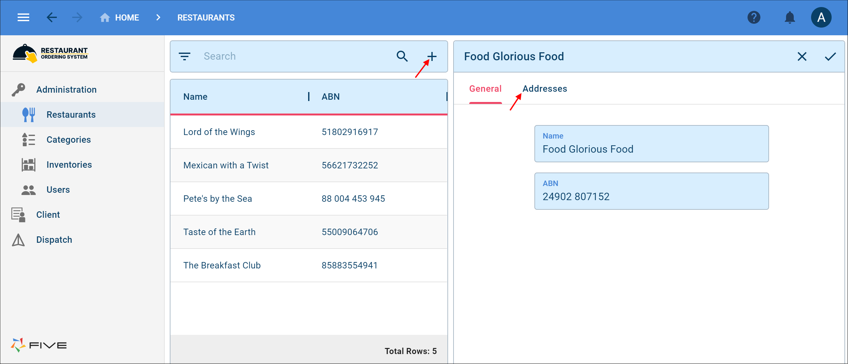The height and width of the screenshot is (364, 848).
Task: Click the Food Glorious Food form title
Action: (514, 56)
